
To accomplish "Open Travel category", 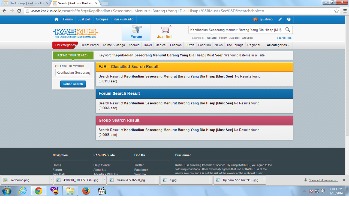I will tap(148, 45).
